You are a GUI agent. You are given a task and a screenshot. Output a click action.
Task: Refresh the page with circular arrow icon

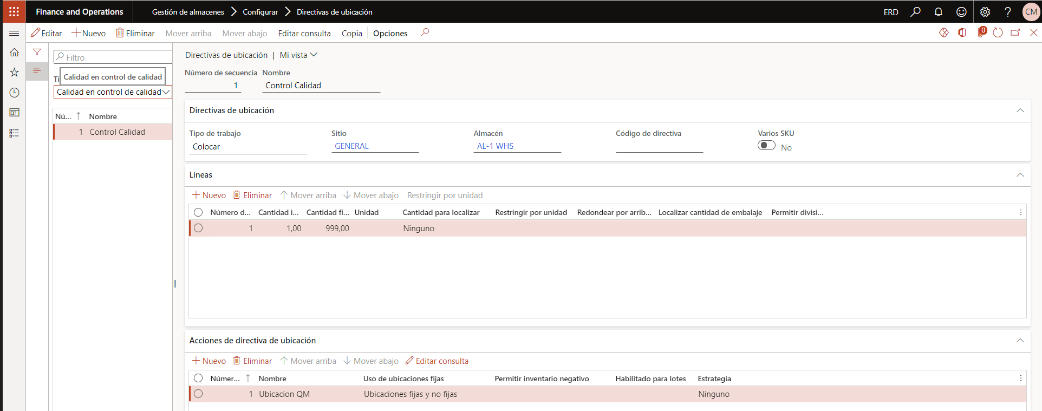pyautogui.click(x=998, y=33)
